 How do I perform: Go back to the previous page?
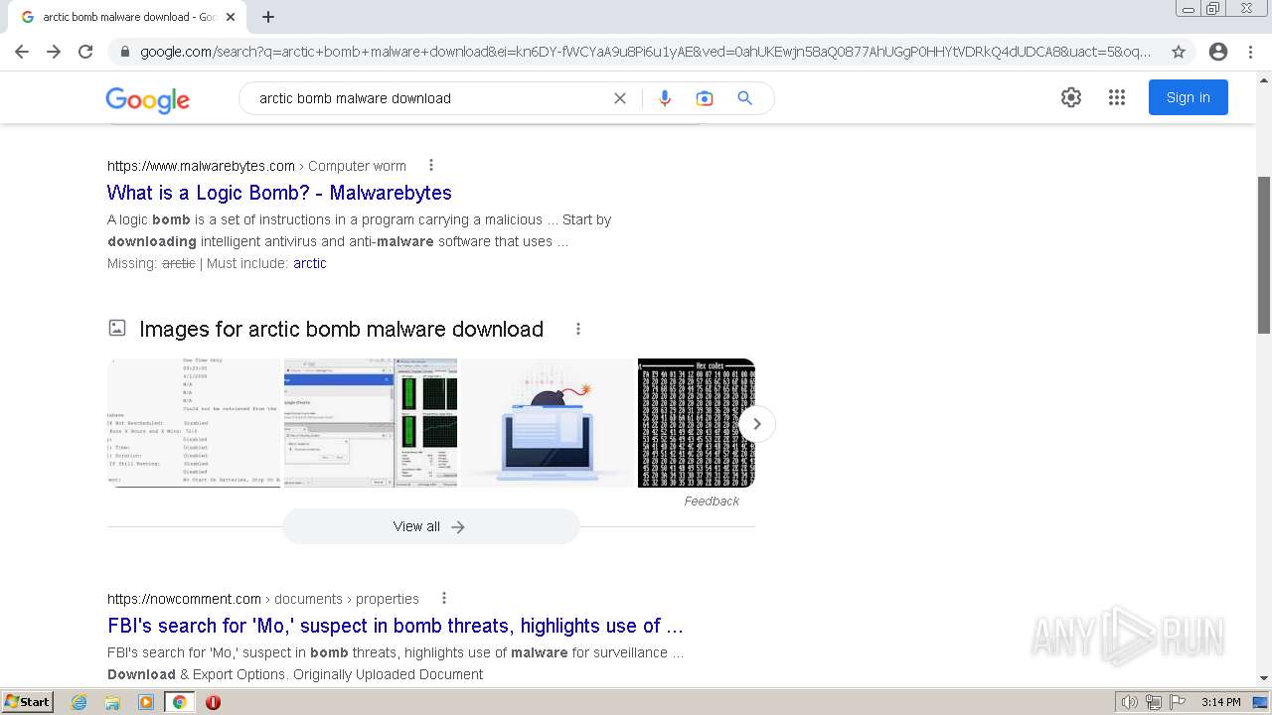22,52
